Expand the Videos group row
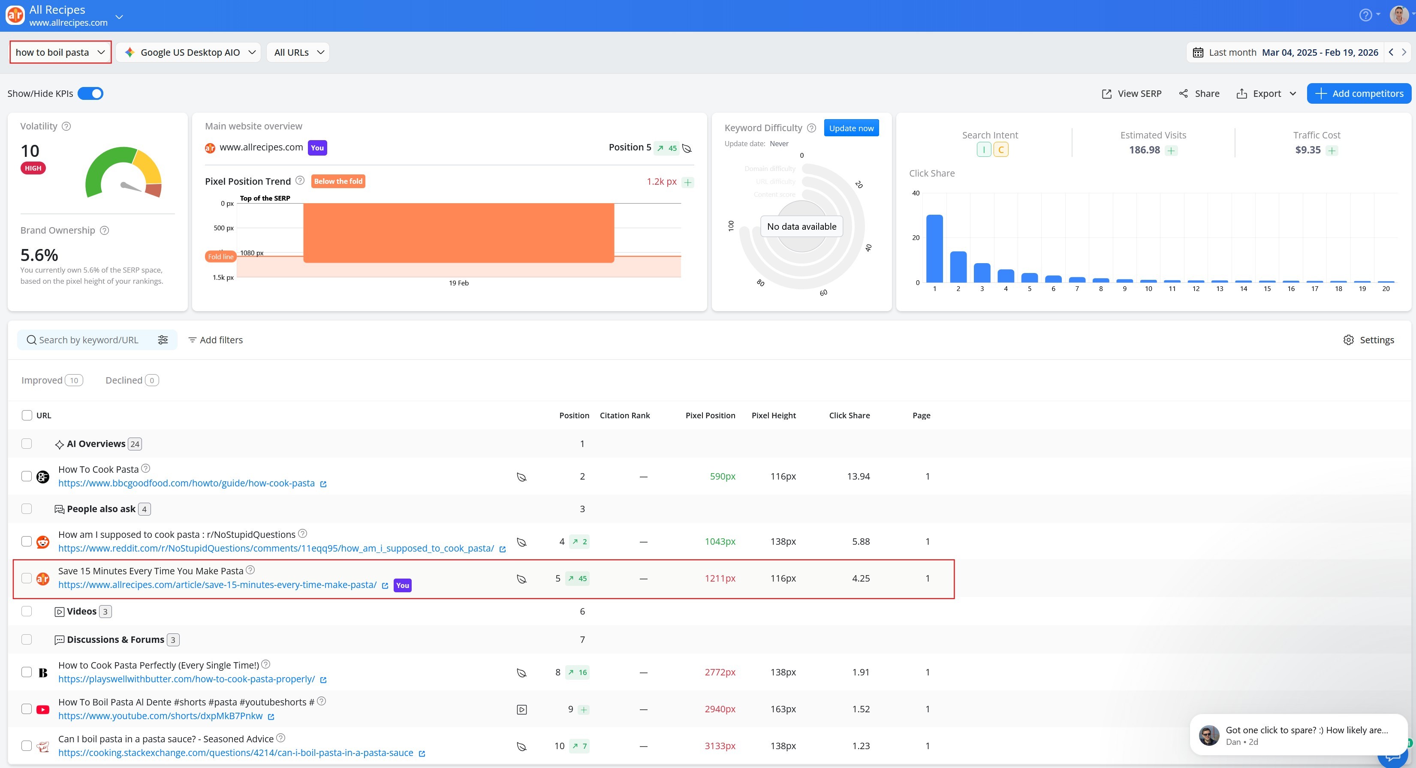The height and width of the screenshot is (768, 1416). click(83, 612)
